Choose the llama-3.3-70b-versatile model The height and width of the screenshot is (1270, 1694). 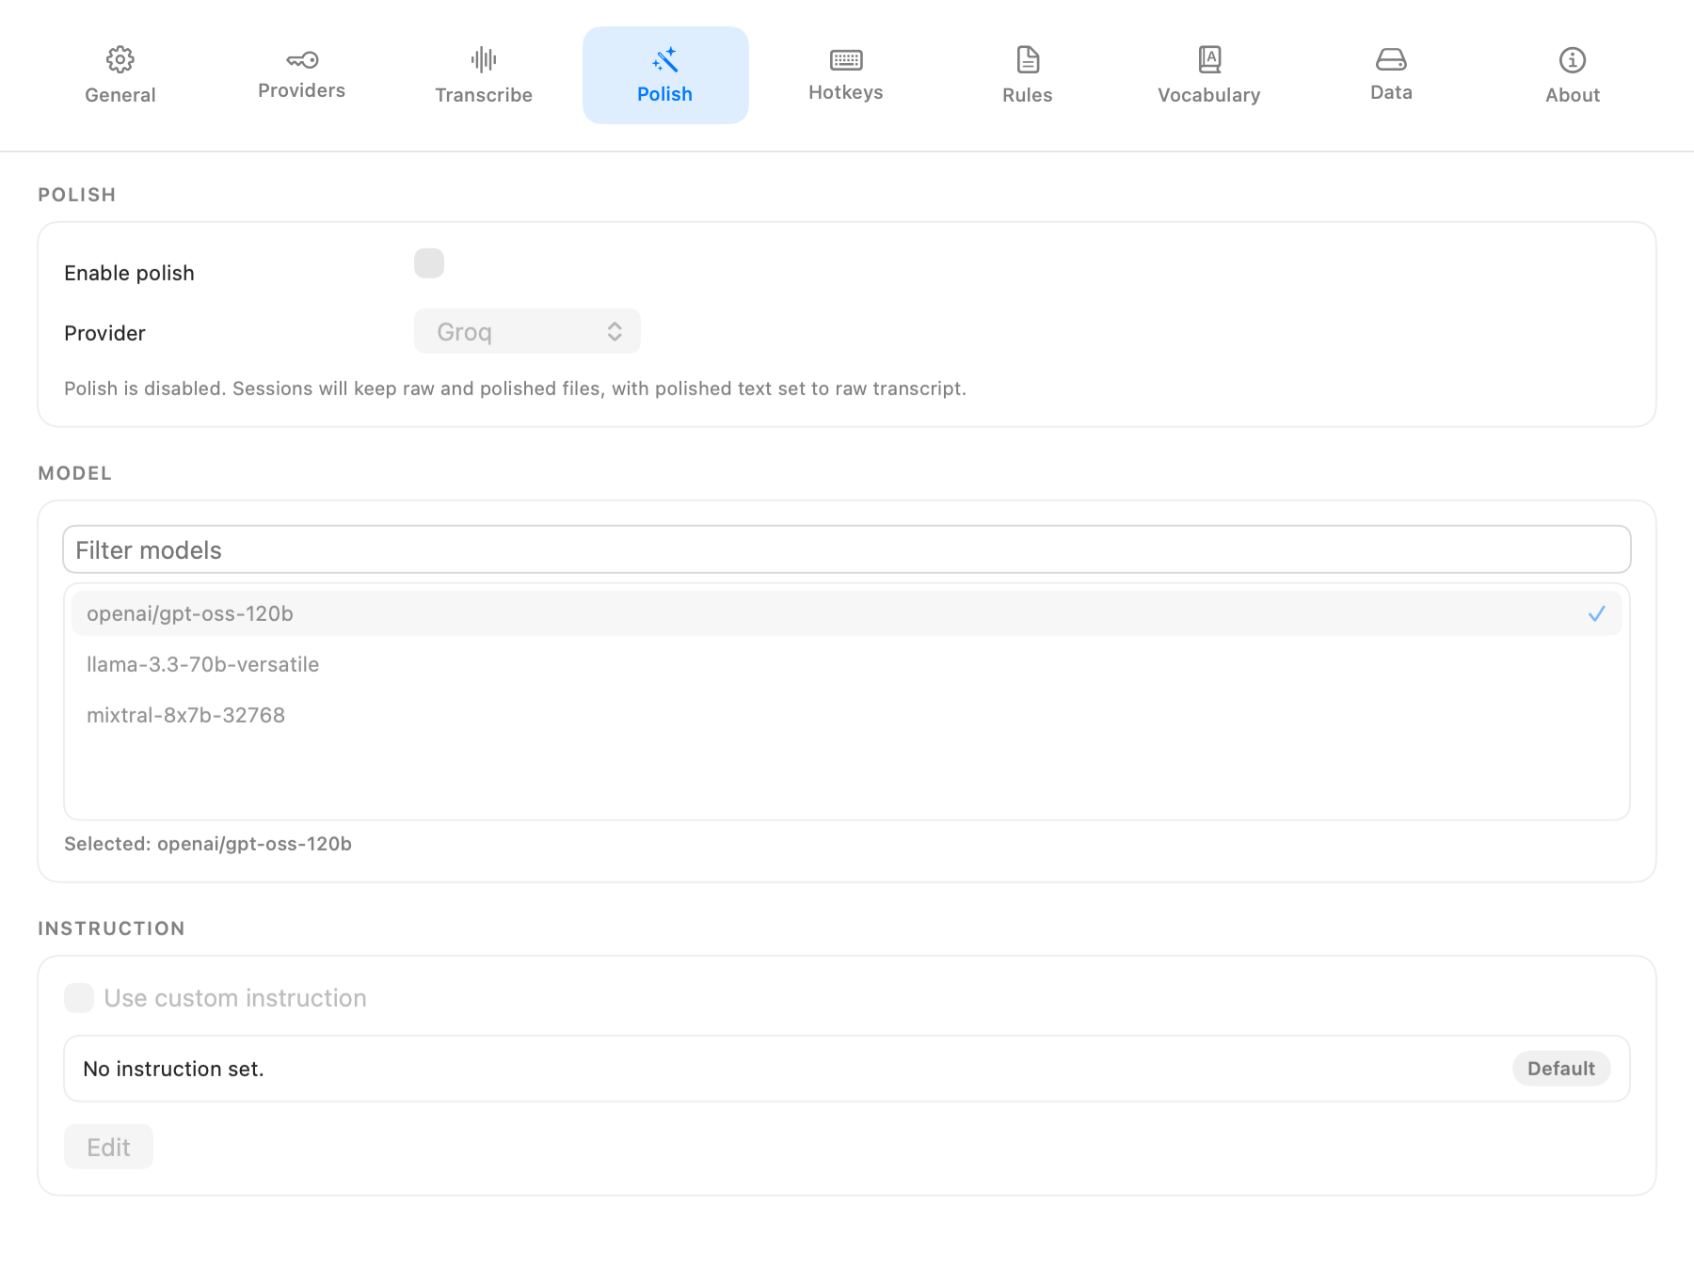click(x=847, y=664)
